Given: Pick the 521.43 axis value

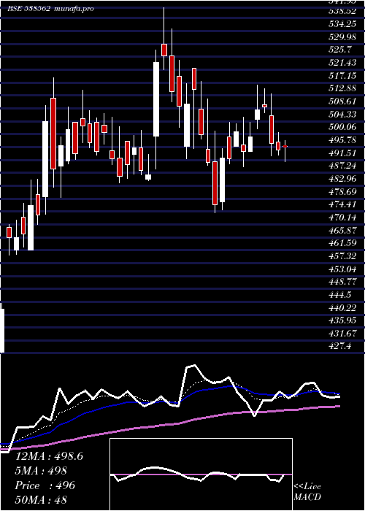Looking at the screenshot, I should pos(342,63).
